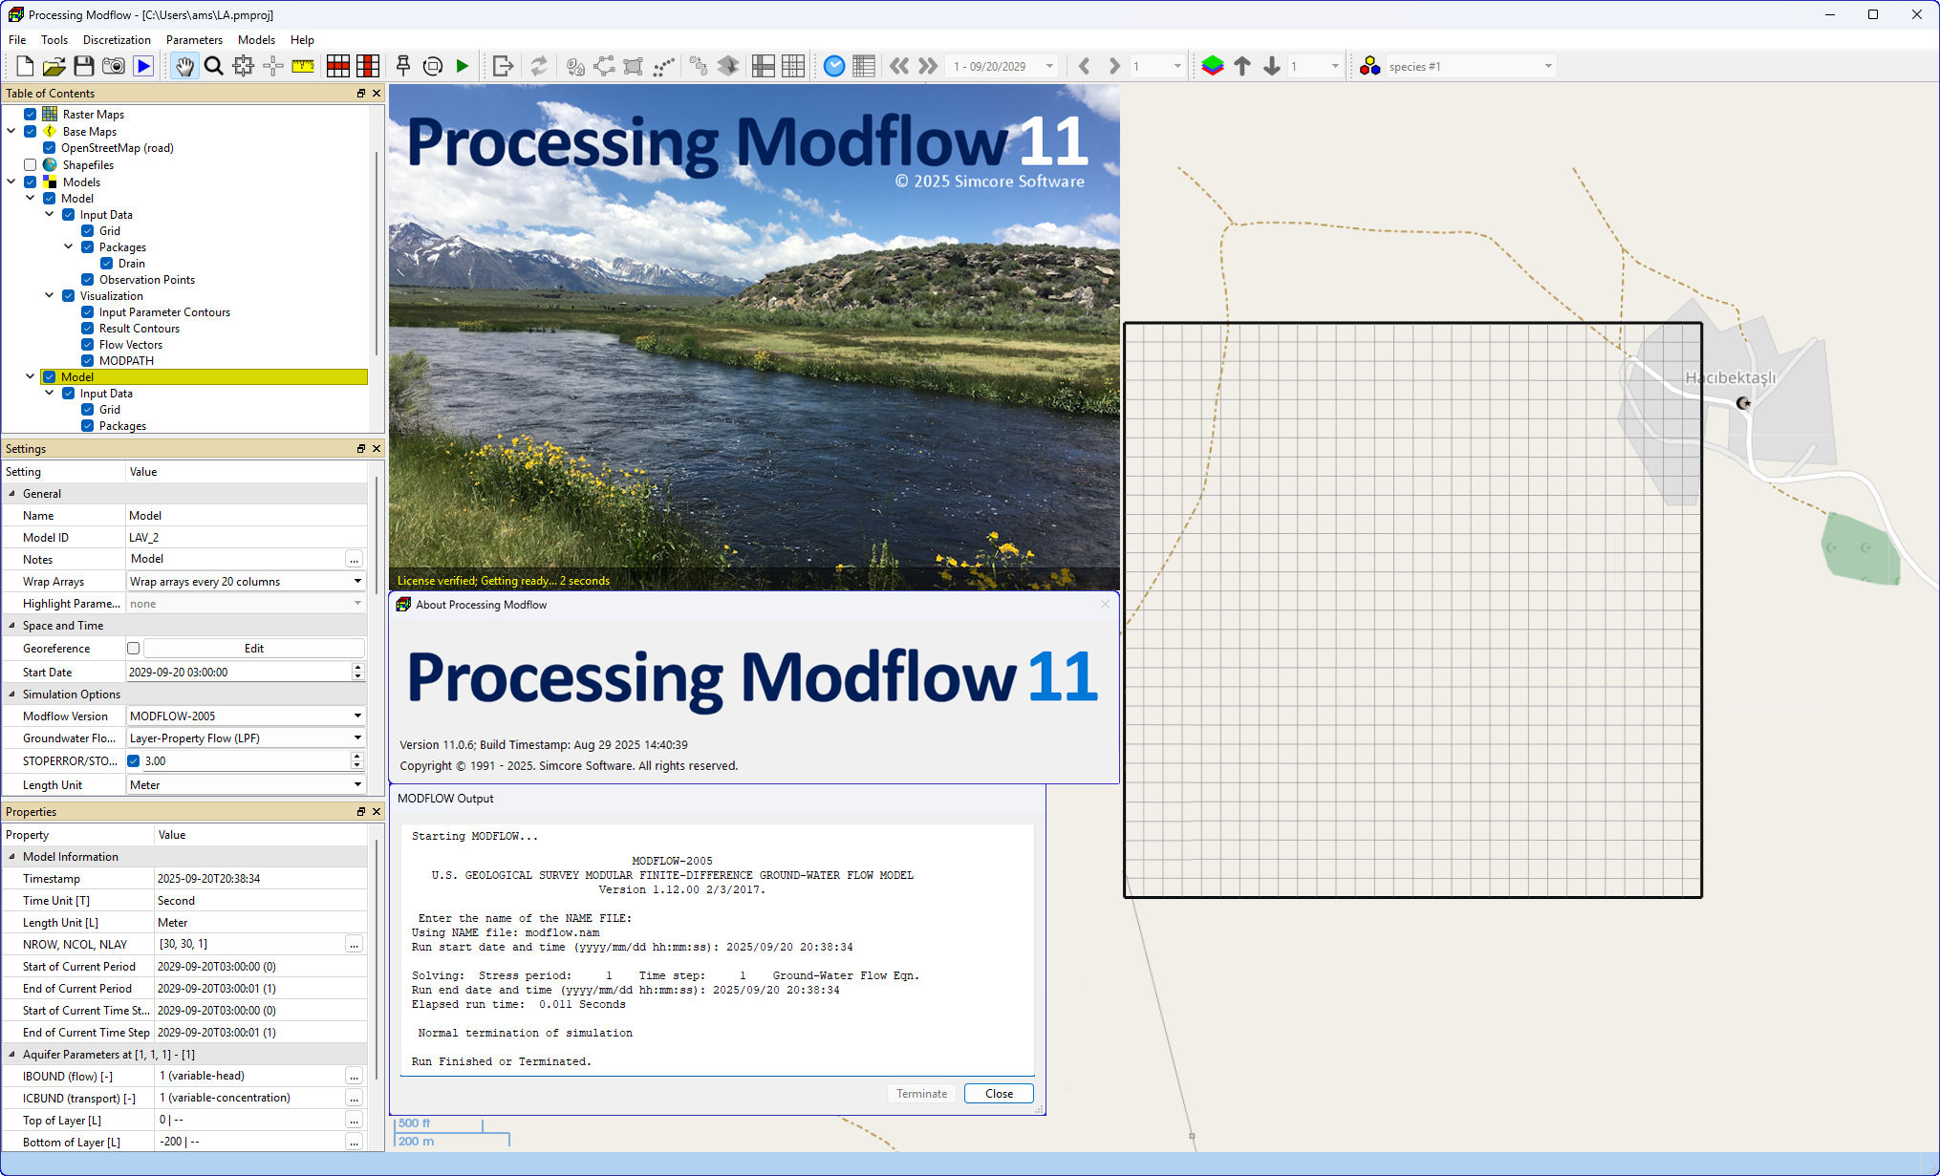Toggle the Raster Maps checkbox
The width and height of the screenshot is (1940, 1176).
click(x=31, y=115)
